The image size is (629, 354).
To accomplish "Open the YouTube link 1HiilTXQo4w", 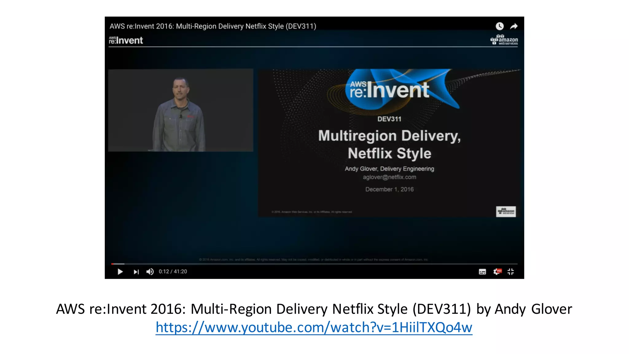I will click(314, 327).
